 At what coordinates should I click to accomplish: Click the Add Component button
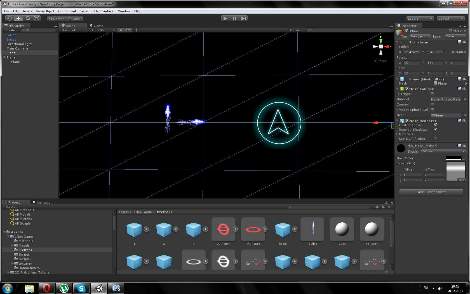[x=431, y=192]
